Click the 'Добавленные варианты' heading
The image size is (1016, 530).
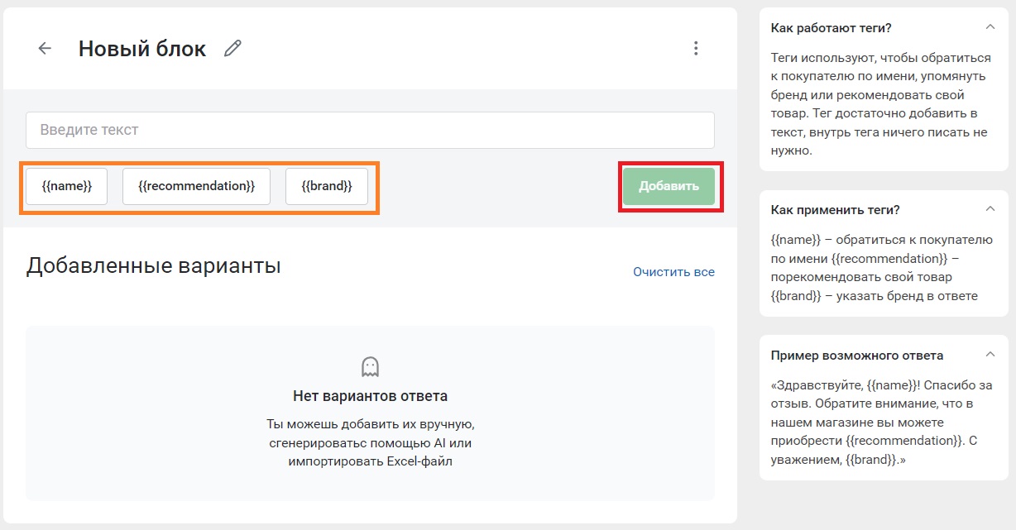[x=154, y=266]
